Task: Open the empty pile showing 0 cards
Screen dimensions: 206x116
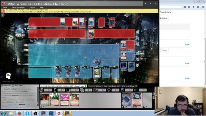Action: (147, 100)
